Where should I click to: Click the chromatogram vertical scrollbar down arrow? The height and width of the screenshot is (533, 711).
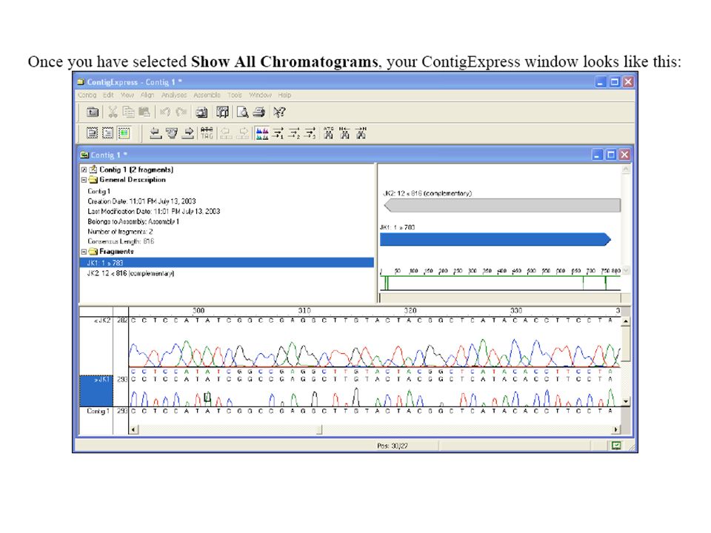(626, 401)
